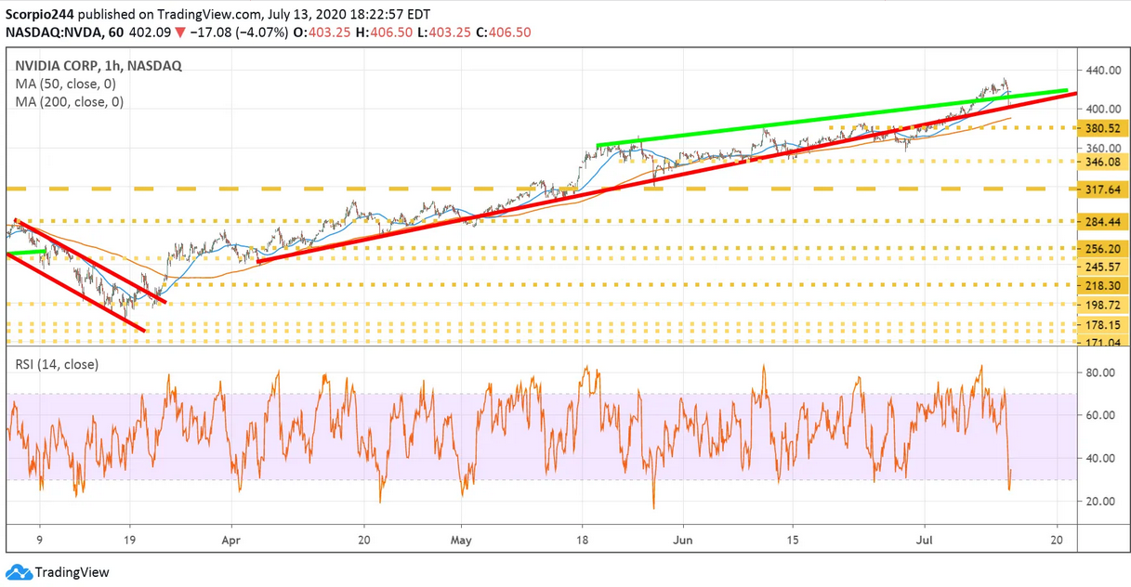The image size is (1131, 587).
Task: Click the Jun label on the time axis
Action: 684,538
